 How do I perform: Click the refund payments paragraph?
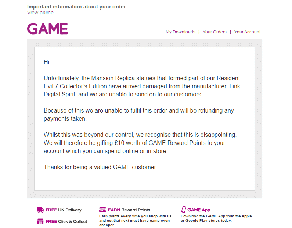[x=138, y=114]
